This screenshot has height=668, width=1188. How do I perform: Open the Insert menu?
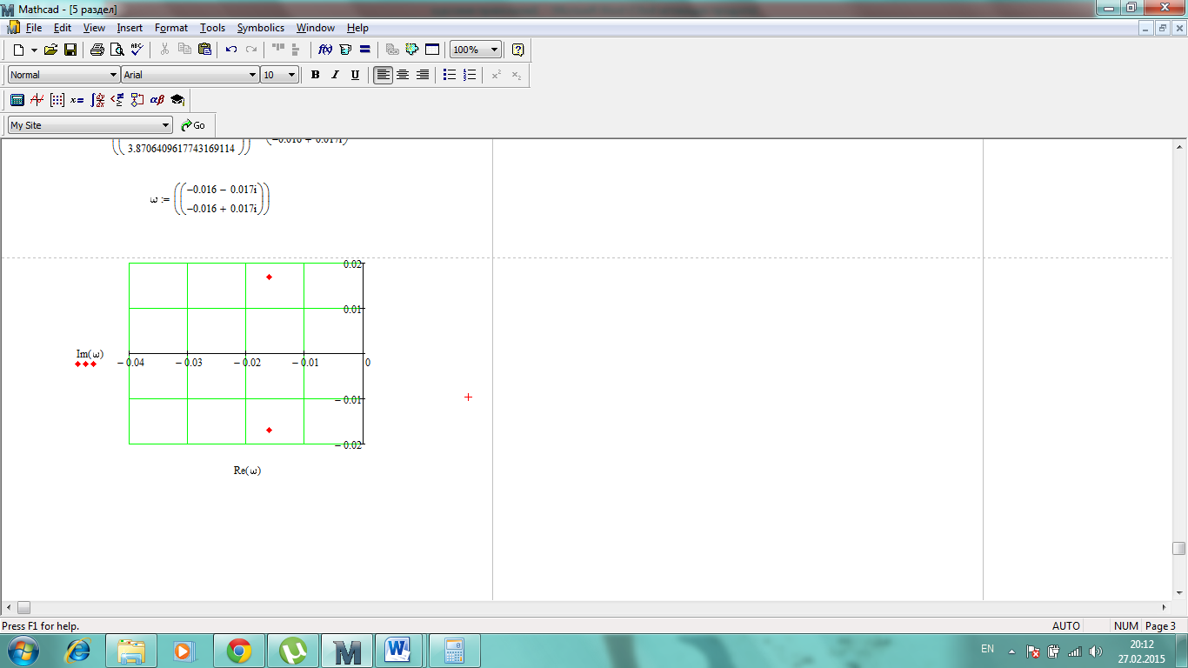click(130, 28)
